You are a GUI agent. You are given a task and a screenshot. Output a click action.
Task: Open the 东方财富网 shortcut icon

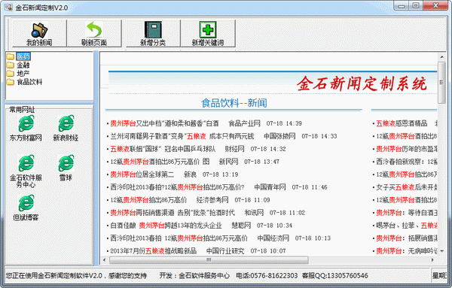point(26,128)
